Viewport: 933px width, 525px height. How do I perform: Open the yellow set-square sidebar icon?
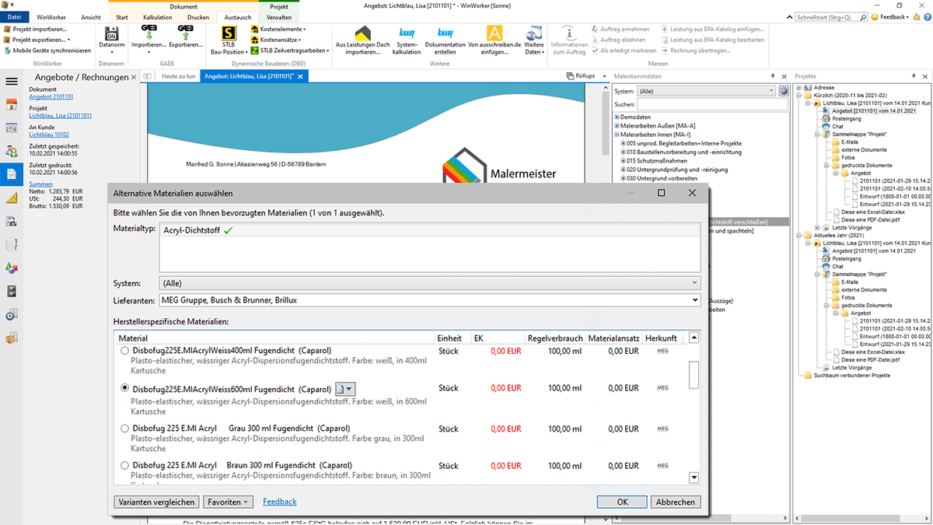coord(11,198)
